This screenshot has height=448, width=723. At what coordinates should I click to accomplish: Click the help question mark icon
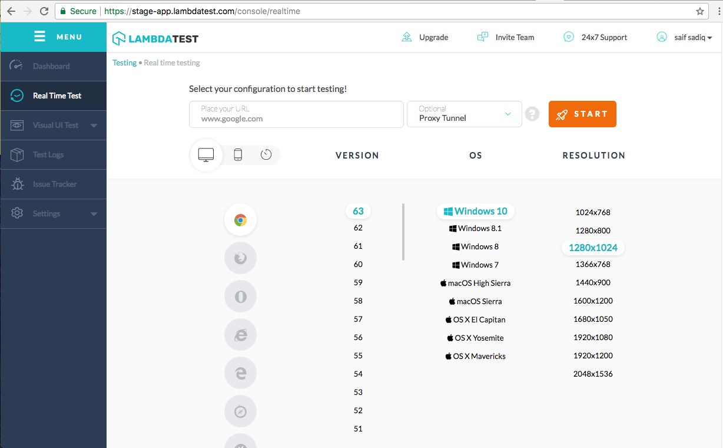(x=532, y=114)
